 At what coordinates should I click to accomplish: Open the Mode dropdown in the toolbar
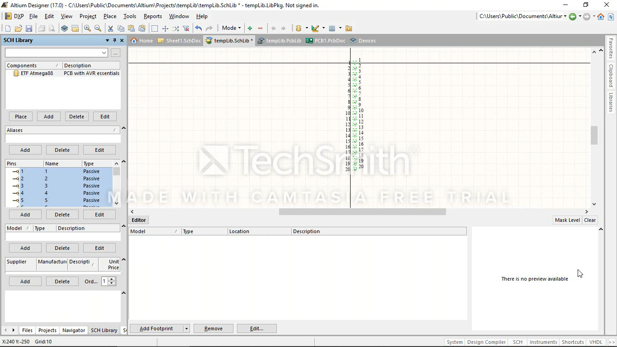pos(231,28)
